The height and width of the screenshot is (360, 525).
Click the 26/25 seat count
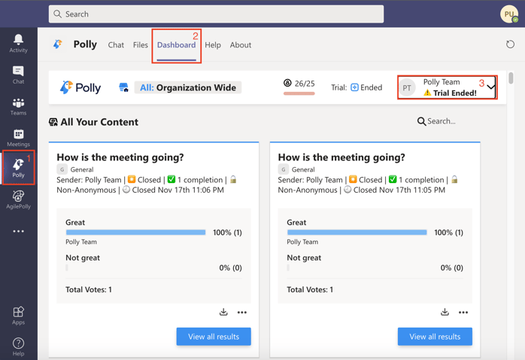305,84
